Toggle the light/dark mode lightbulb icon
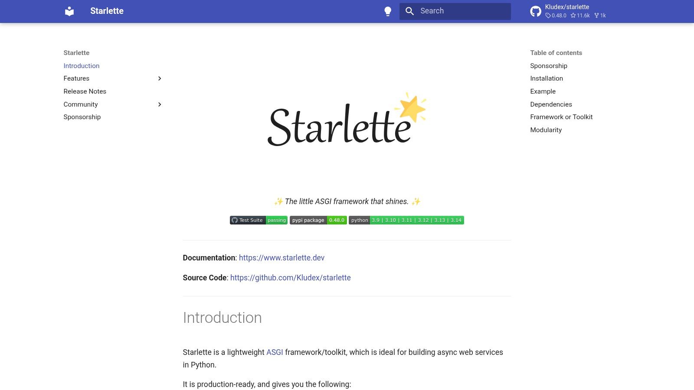 (388, 11)
